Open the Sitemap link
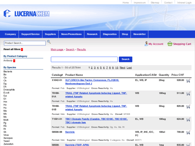The width and height of the screenshot is (195, 146). click(155, 3)
